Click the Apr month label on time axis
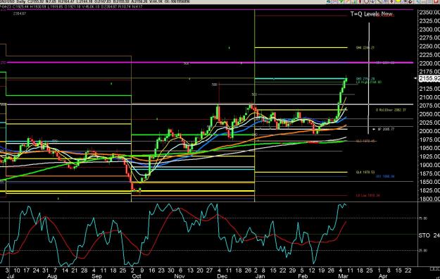This screenshot has width=440, height=279. coord(383,276)
